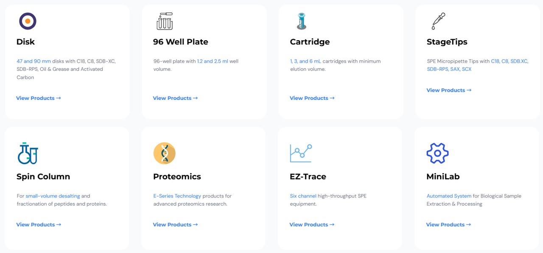This screenshot has height=253, width=543.
Task: Click the "47 and 90 mm" link
Action: point(34,61)
